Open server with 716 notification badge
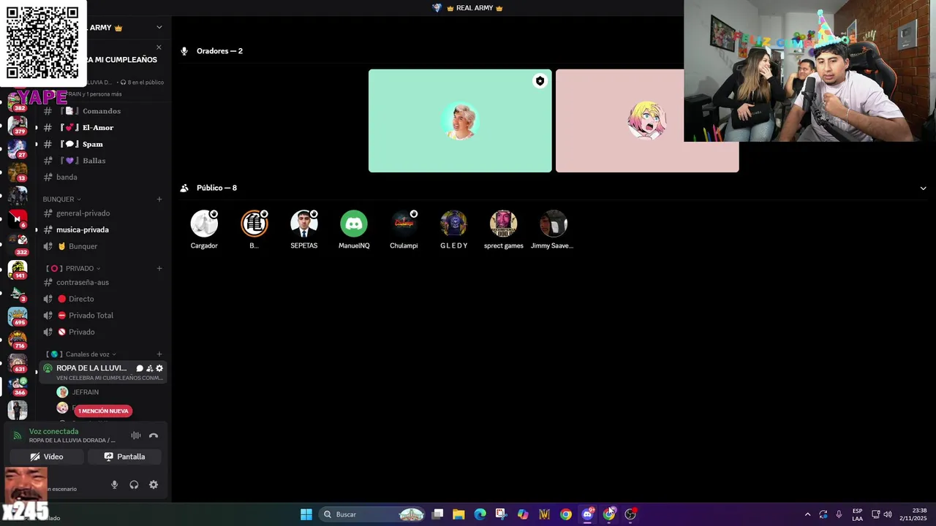Screen dimensions: 936x526 (x=18, y=340)
